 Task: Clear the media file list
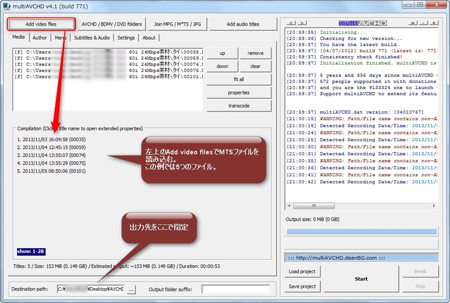click(255, 66)
